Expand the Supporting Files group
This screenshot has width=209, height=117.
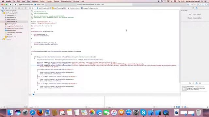[x=4, y=37]
